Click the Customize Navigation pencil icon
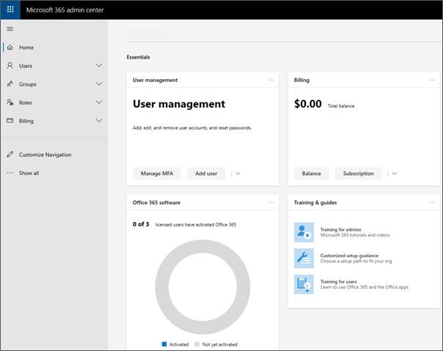This screenshot has width=443, height=351. tap(10, 155)
